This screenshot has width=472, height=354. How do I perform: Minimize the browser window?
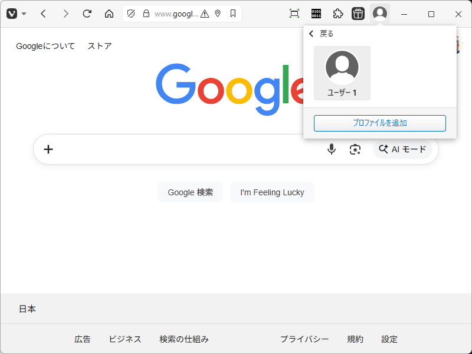coord(404,14)
